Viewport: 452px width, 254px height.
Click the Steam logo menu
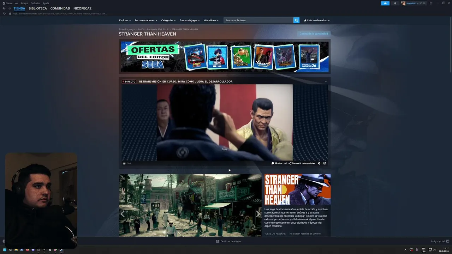[7, 3]
